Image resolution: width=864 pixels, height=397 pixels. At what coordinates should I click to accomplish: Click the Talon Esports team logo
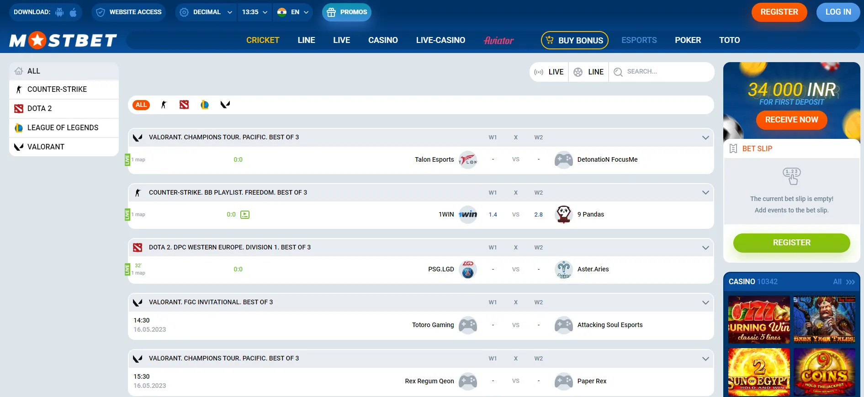468,160
